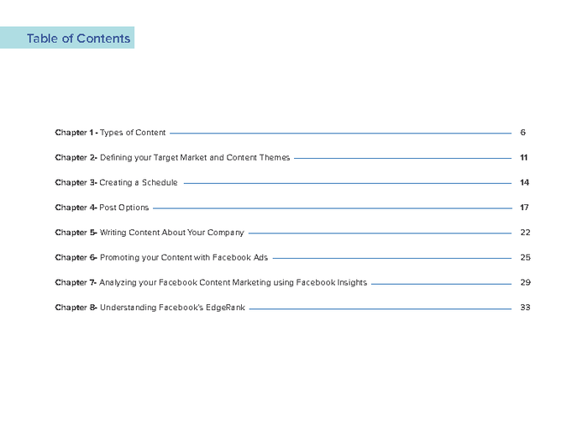This screenshot has width=588, height=441.
Task: Click the Table of Contents heading
Action: [x=78, y=39]
